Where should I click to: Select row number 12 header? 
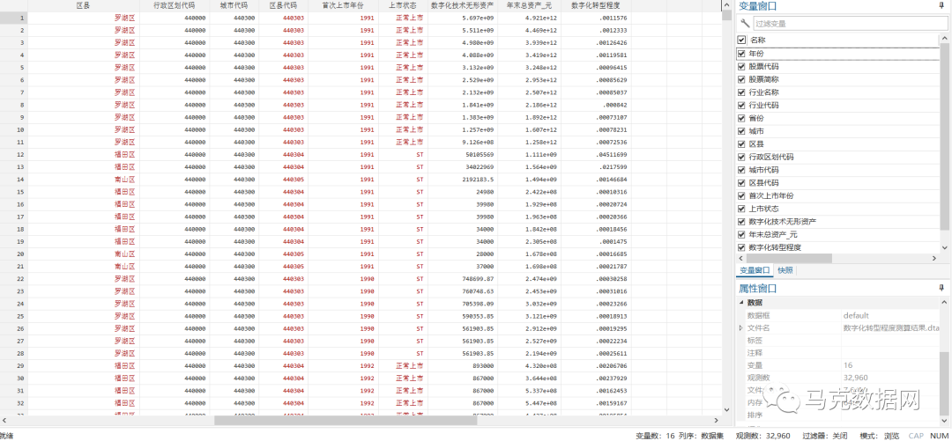tap(14, 155)
